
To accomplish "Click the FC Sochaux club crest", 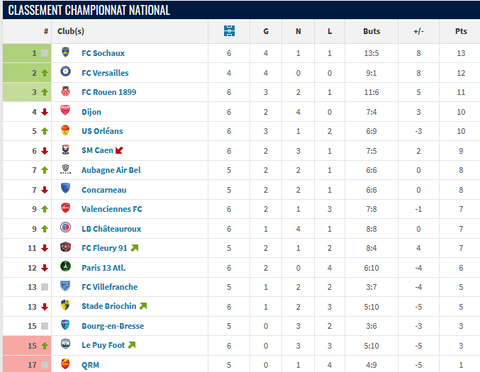I will tap(65, 53).
